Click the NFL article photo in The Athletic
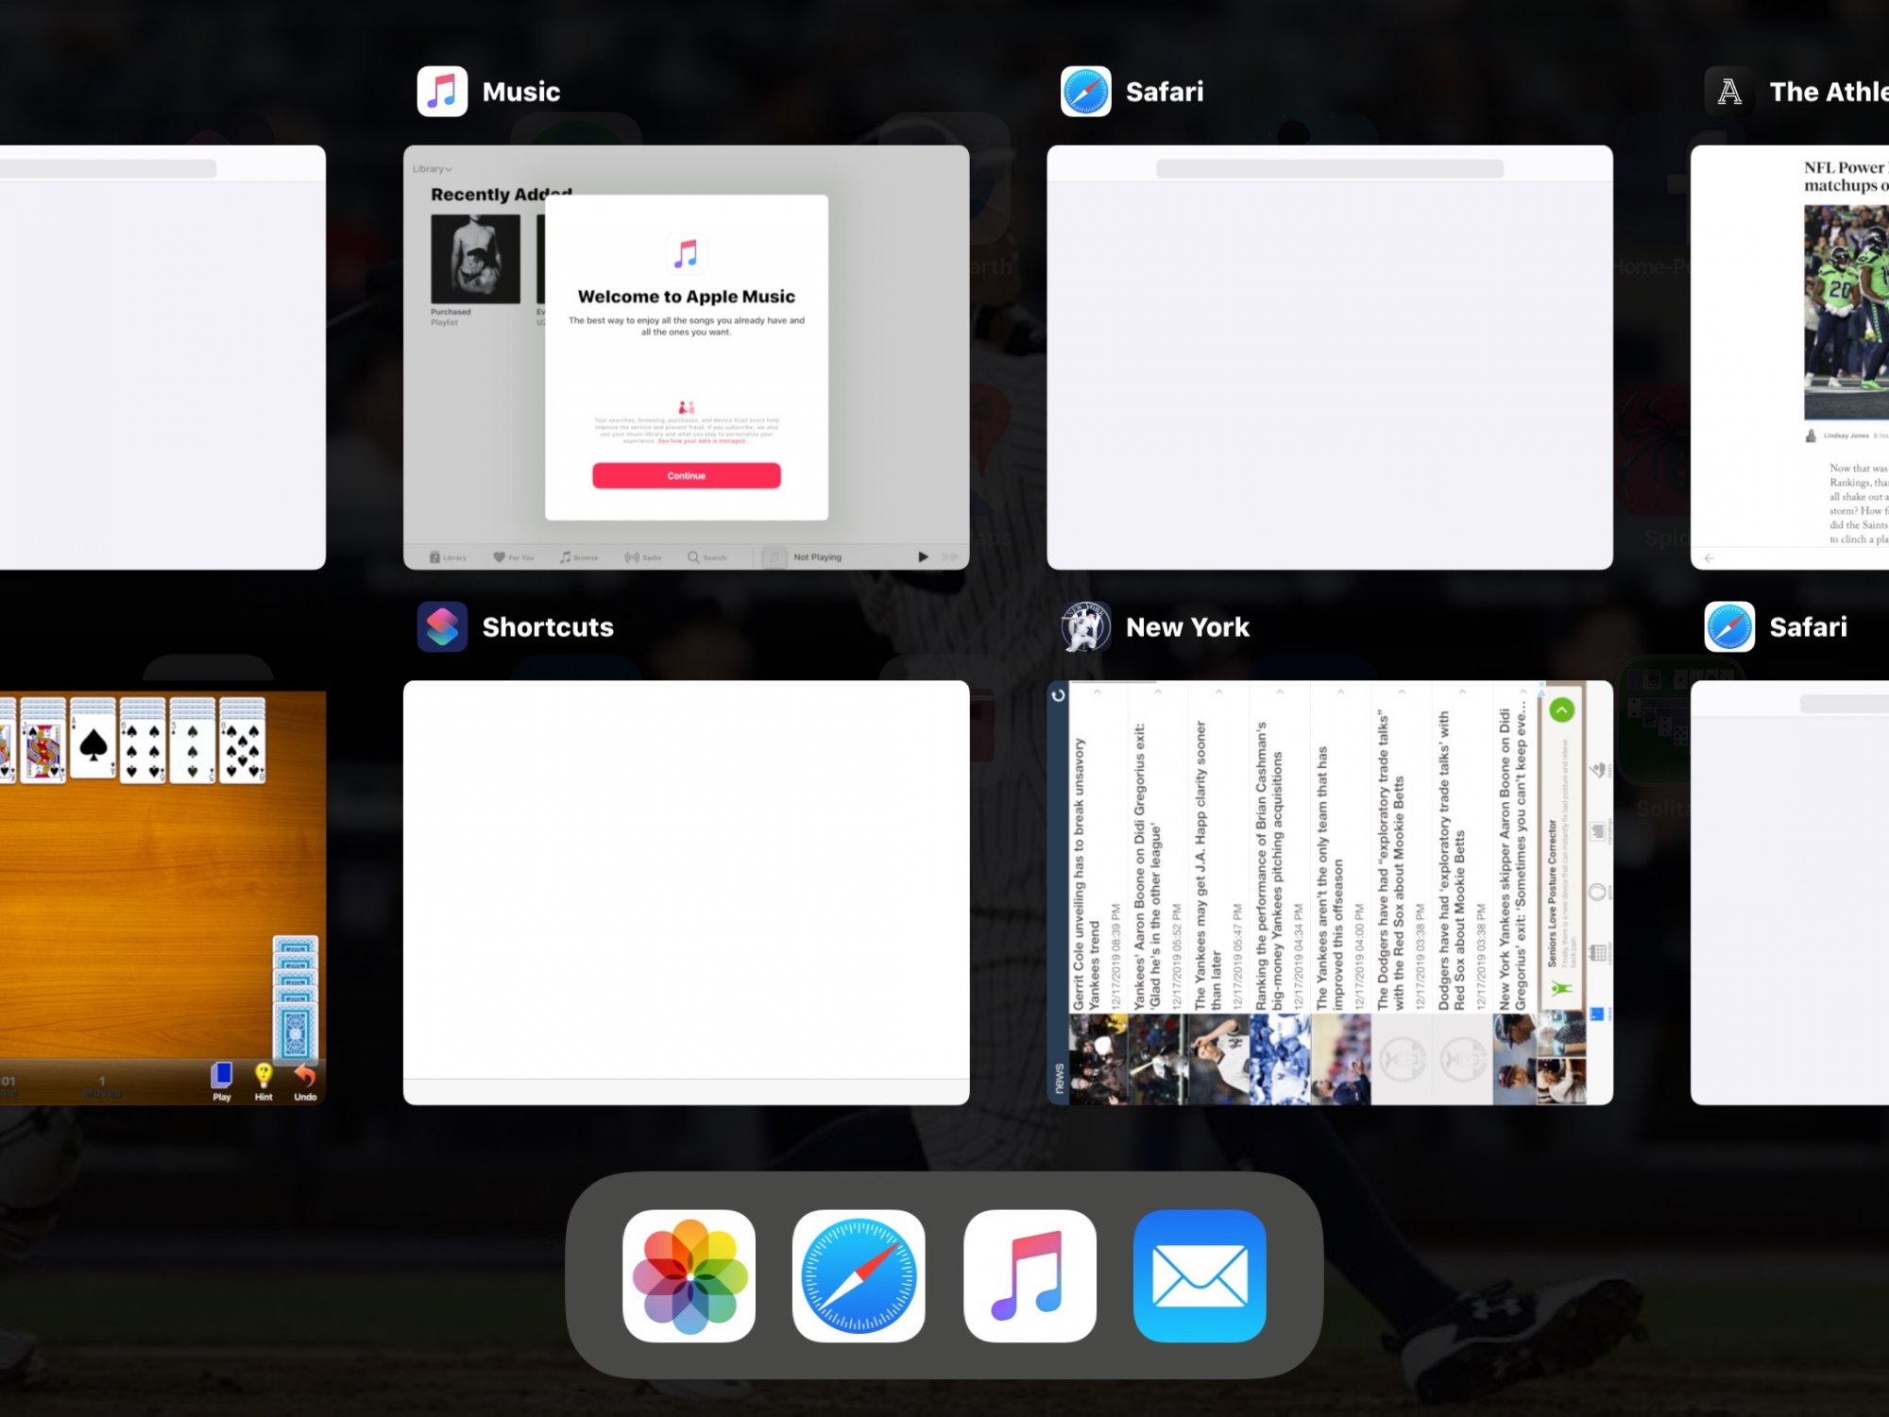The height and width of the screenshot is (1417, 1889). click(x=1846, y=313)
